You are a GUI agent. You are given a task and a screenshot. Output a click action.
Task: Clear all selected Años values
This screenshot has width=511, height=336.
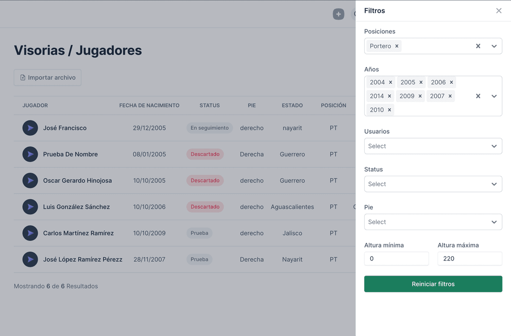tap(478, 96)
